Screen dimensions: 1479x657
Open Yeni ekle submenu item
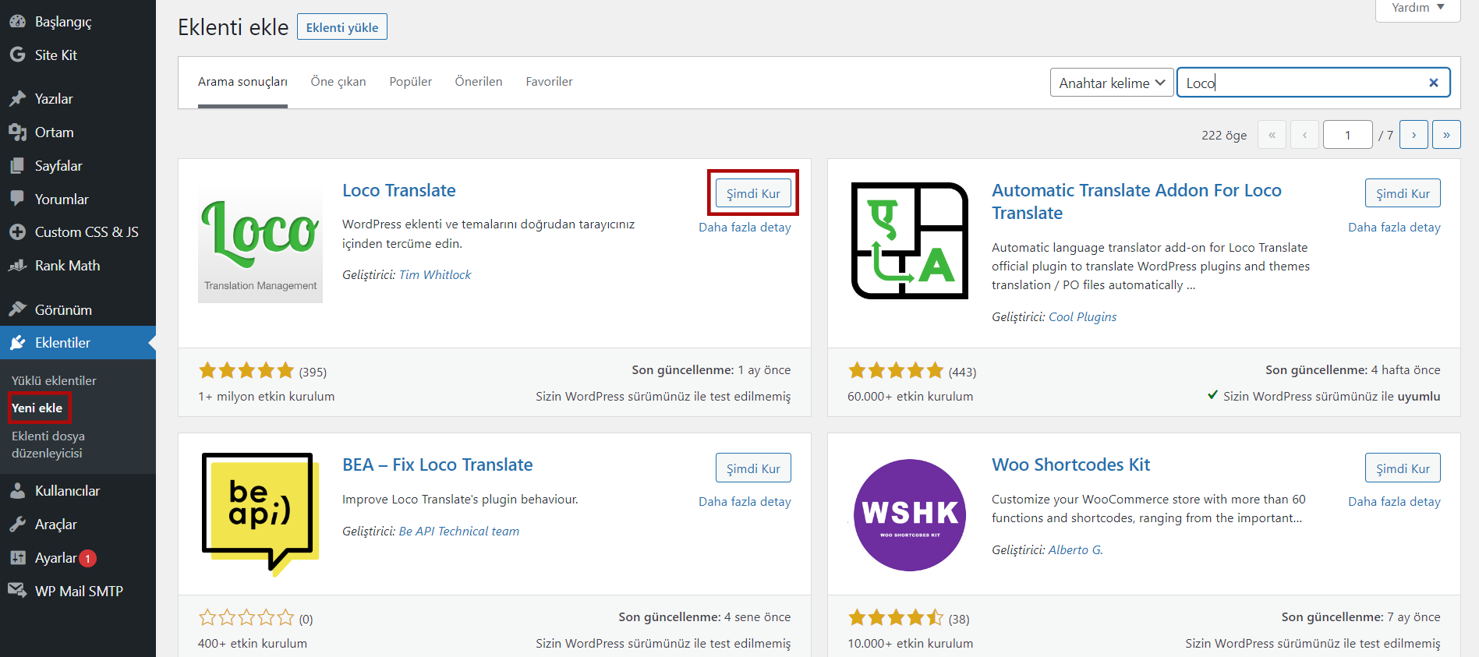[37, 408]
